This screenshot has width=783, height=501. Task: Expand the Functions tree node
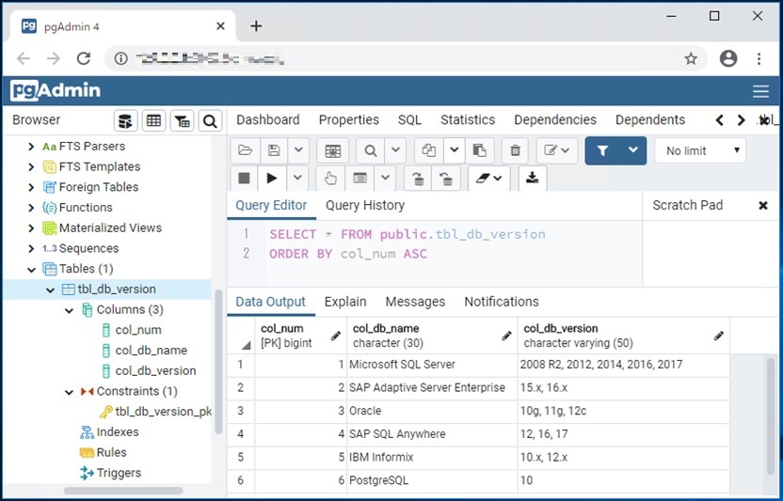[x=32, y=208]
